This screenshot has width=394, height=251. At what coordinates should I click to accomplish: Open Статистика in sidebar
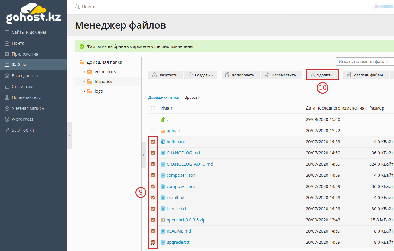click(x=34, y=87)
